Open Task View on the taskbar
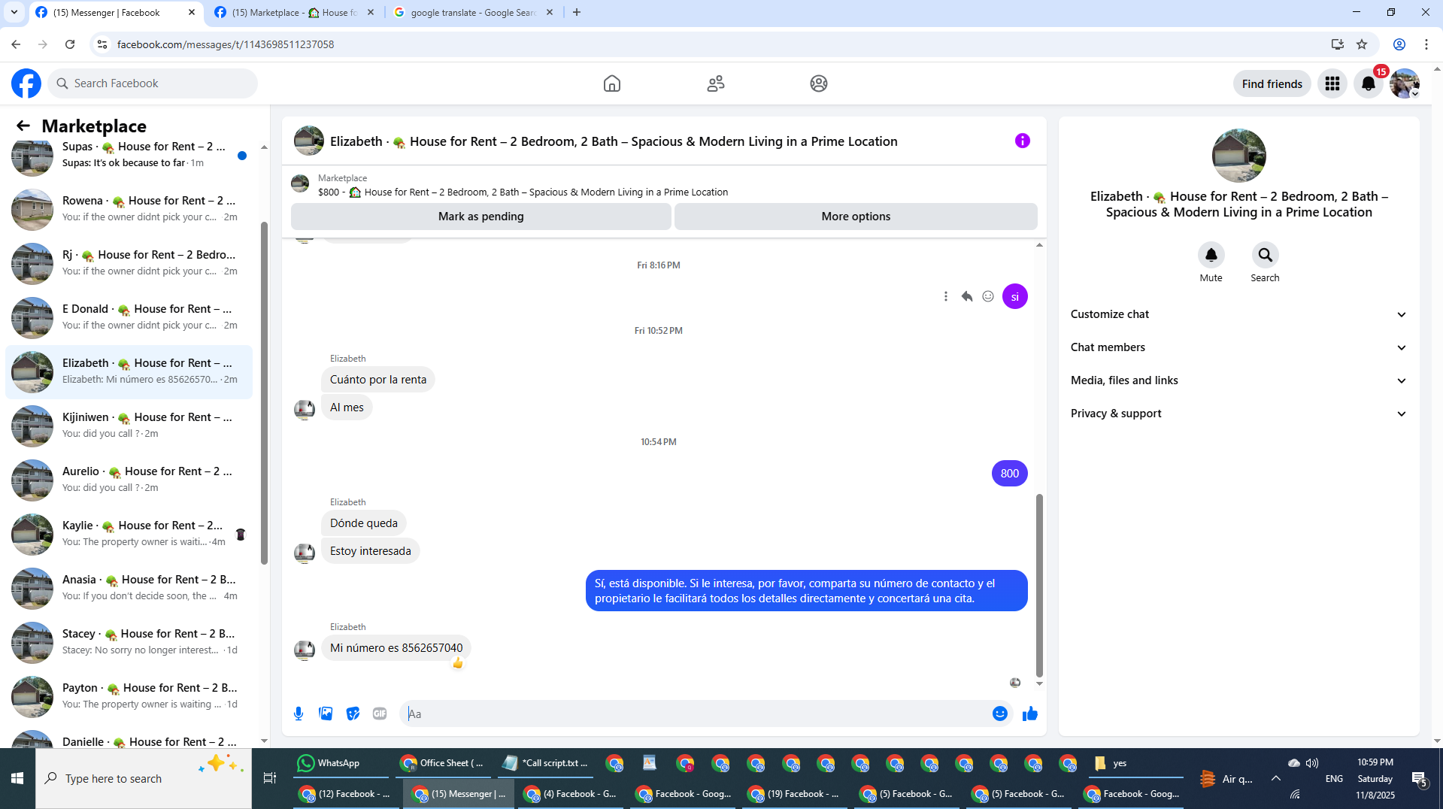 tap(270, 779)
